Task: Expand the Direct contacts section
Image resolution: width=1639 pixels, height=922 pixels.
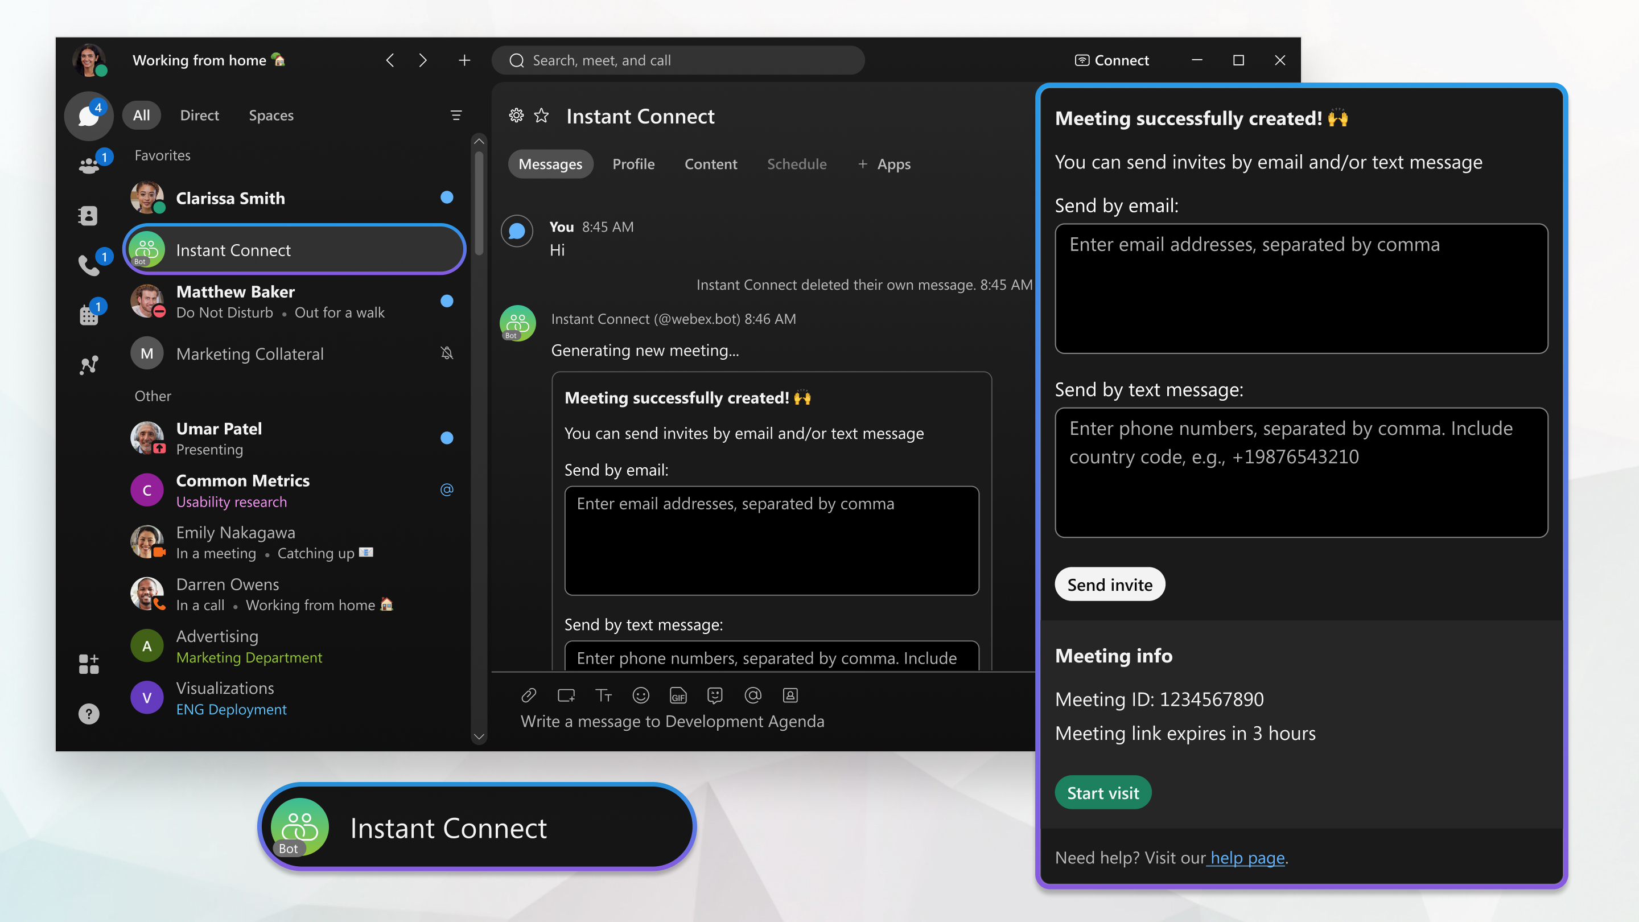Action: 198,114
